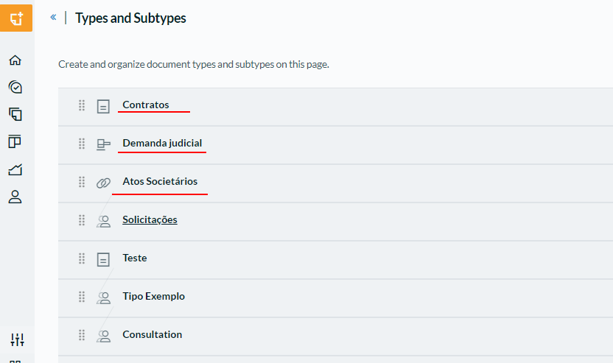
Task: Grab the drag handle of Contratos row
Action: (82, 105)
